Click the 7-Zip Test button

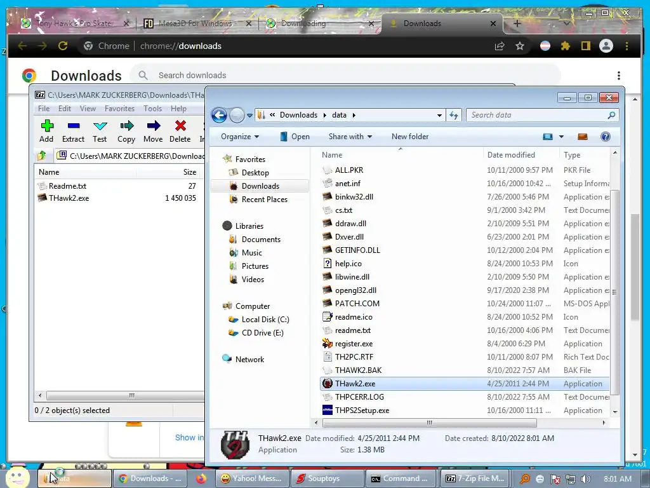pos(100,131)
